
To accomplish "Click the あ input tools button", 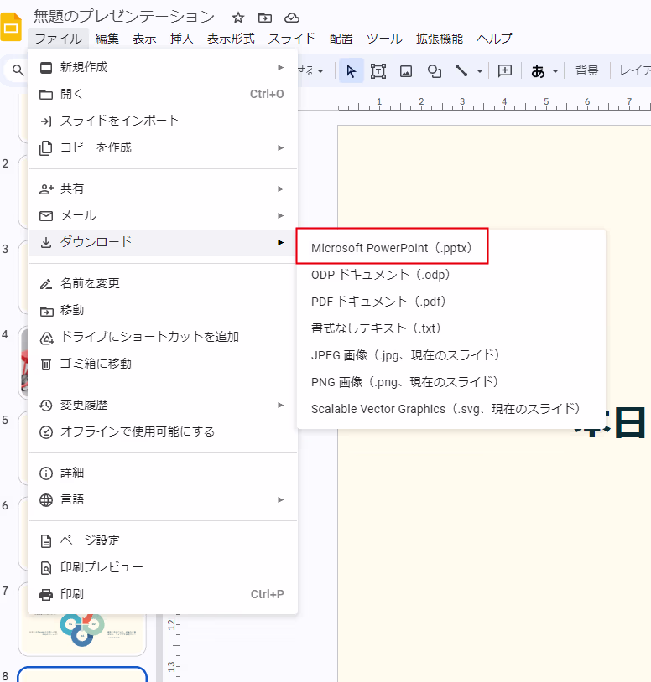I will (x=538, y=71).
